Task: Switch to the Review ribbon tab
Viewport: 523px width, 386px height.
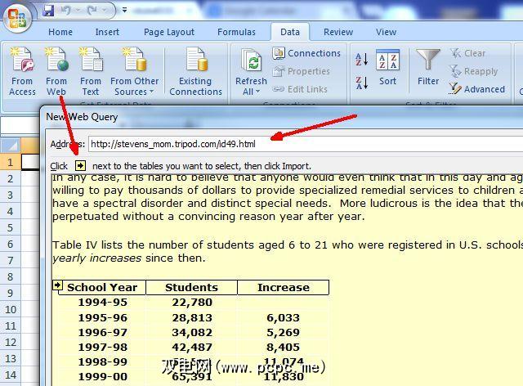Action: click(337, 32)
